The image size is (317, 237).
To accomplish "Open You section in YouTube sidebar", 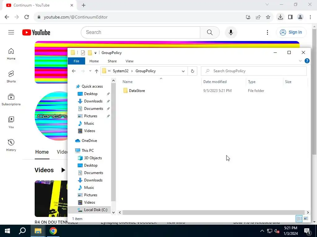I will pyautogui.click(x=11, y=122).
